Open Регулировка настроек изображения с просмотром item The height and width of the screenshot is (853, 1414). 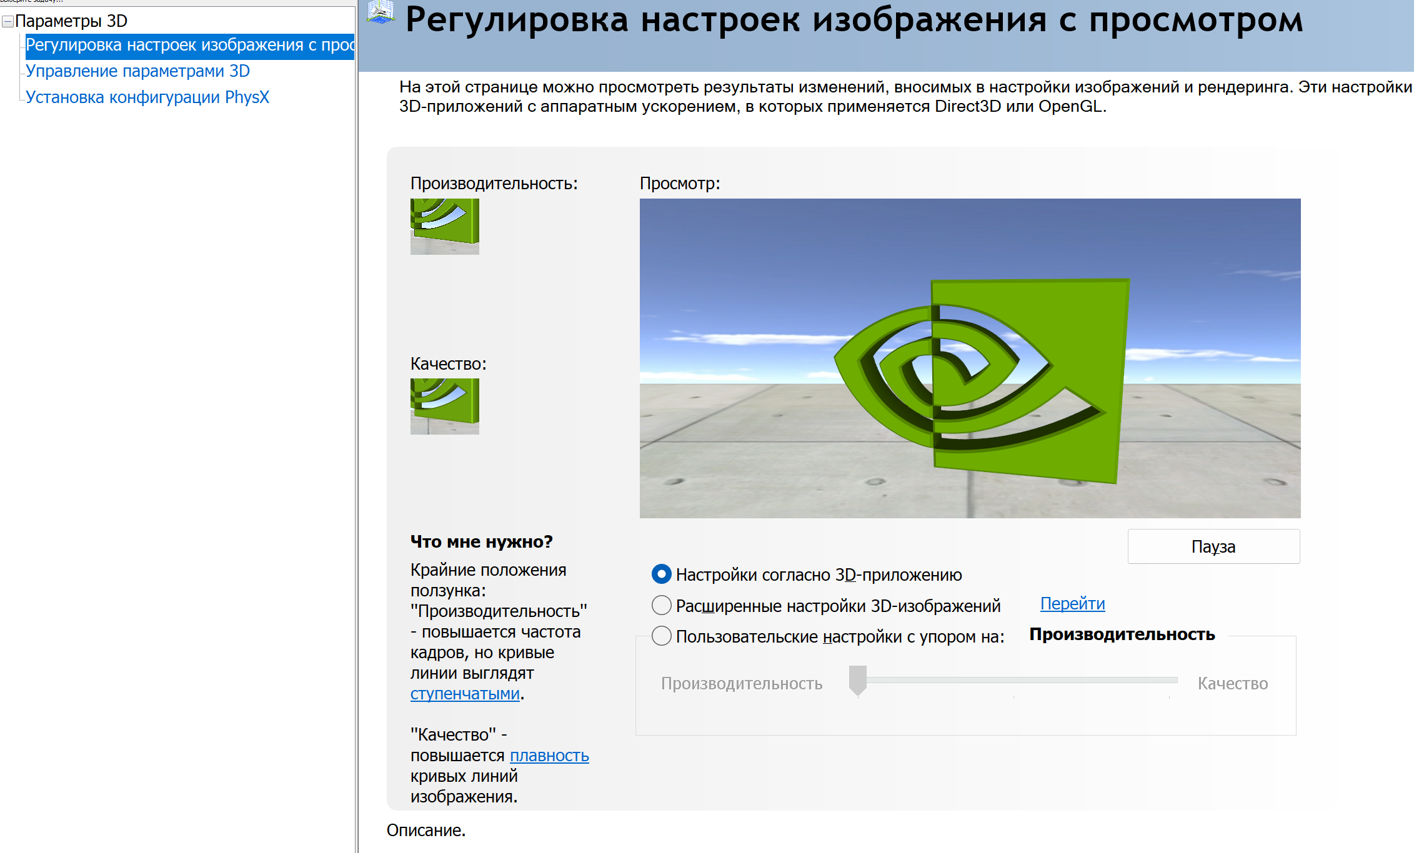pyautogui.click(x=190, y=46)
